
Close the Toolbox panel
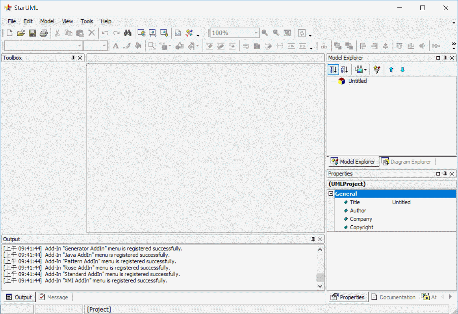pos(80,58)
